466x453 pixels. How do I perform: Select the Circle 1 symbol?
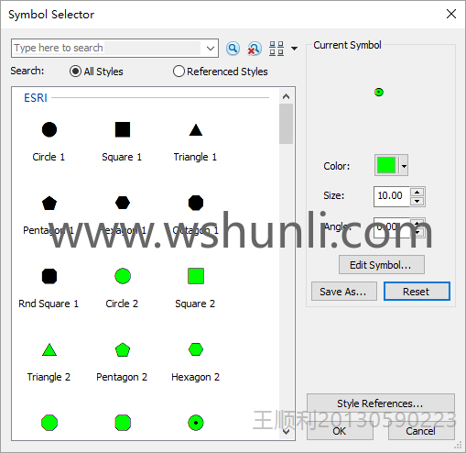49,129
